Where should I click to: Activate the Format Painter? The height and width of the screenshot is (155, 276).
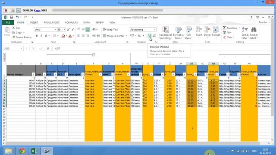coord(22,37)
